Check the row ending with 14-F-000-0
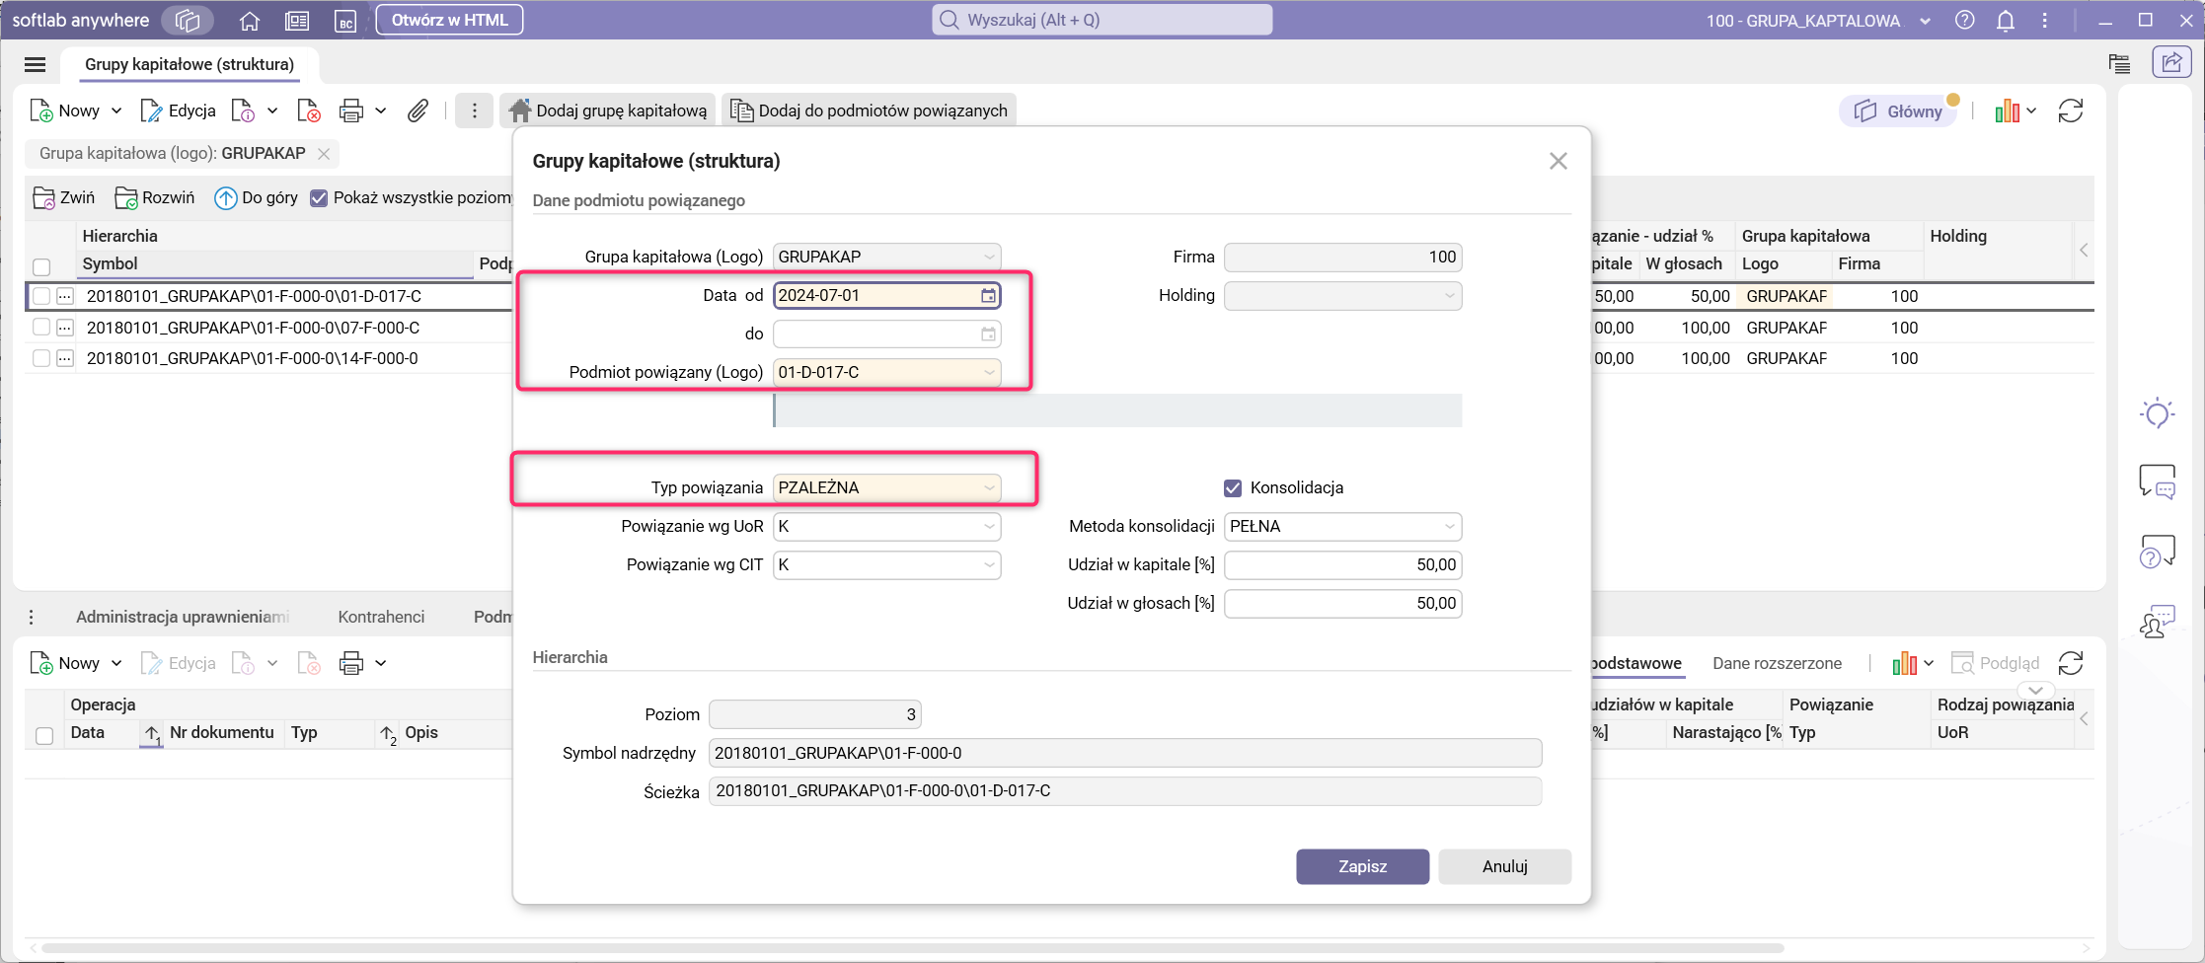 pos(41,359)
